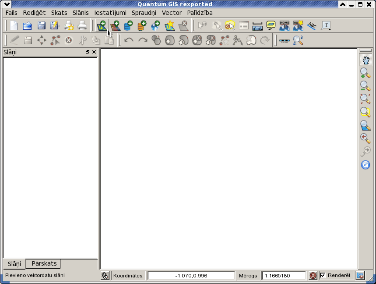This screenshot has height=284, width=376.
Task: Activate the Identify features tool
Action: (x=202, y=25)
